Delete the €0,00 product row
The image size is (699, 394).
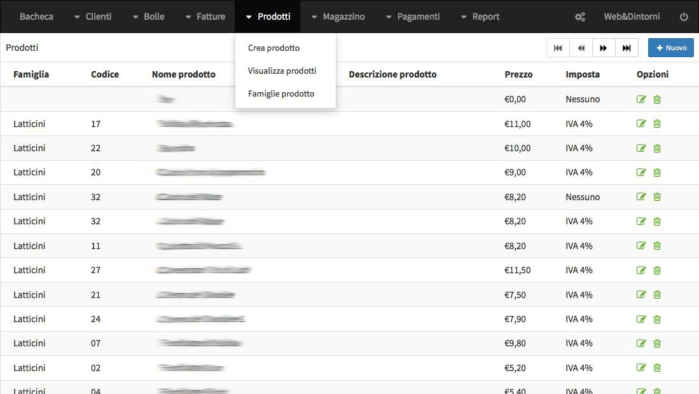pyautogui.click(x=657, y=99)
